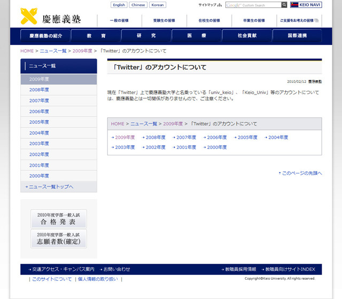The width and height of the screenshot is (342, 299).
Task: Switch site language to English
Action: [x=119, y=5]
